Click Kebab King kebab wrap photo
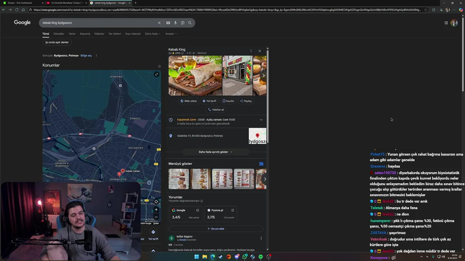The image size is (465, 261). point(195,75)
